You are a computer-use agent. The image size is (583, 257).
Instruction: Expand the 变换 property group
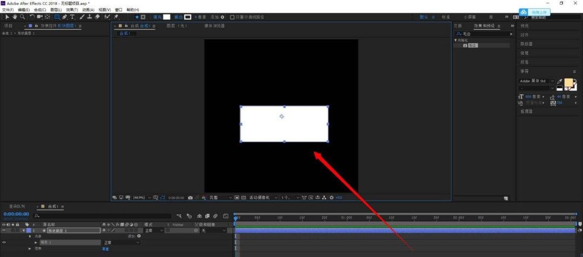coord(30,249)
